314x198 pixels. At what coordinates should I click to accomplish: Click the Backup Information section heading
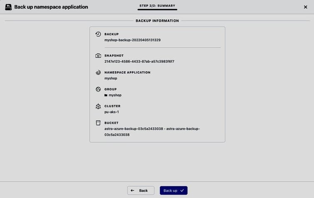point(157,20)
